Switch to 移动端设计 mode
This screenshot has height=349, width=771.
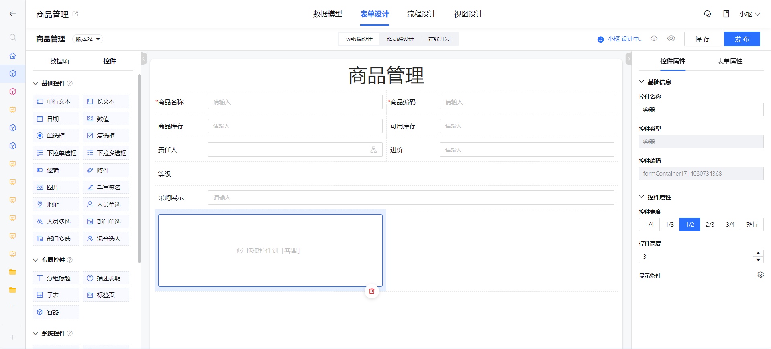pos(400,39)
